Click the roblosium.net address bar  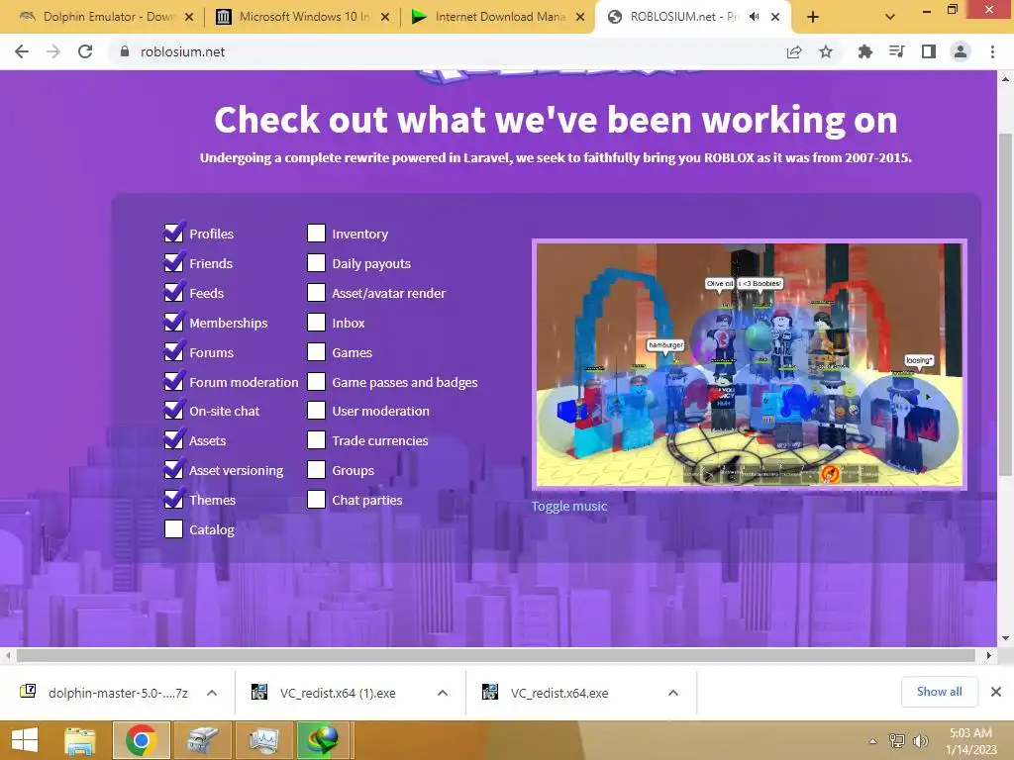(447, 51)
